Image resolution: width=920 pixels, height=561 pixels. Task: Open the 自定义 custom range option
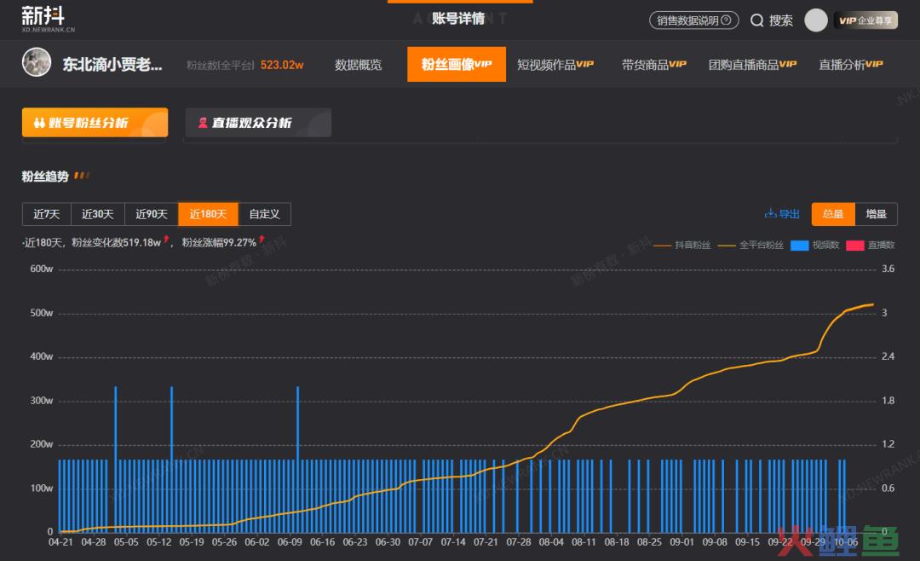pyautogui.click(x=264, y=214)
